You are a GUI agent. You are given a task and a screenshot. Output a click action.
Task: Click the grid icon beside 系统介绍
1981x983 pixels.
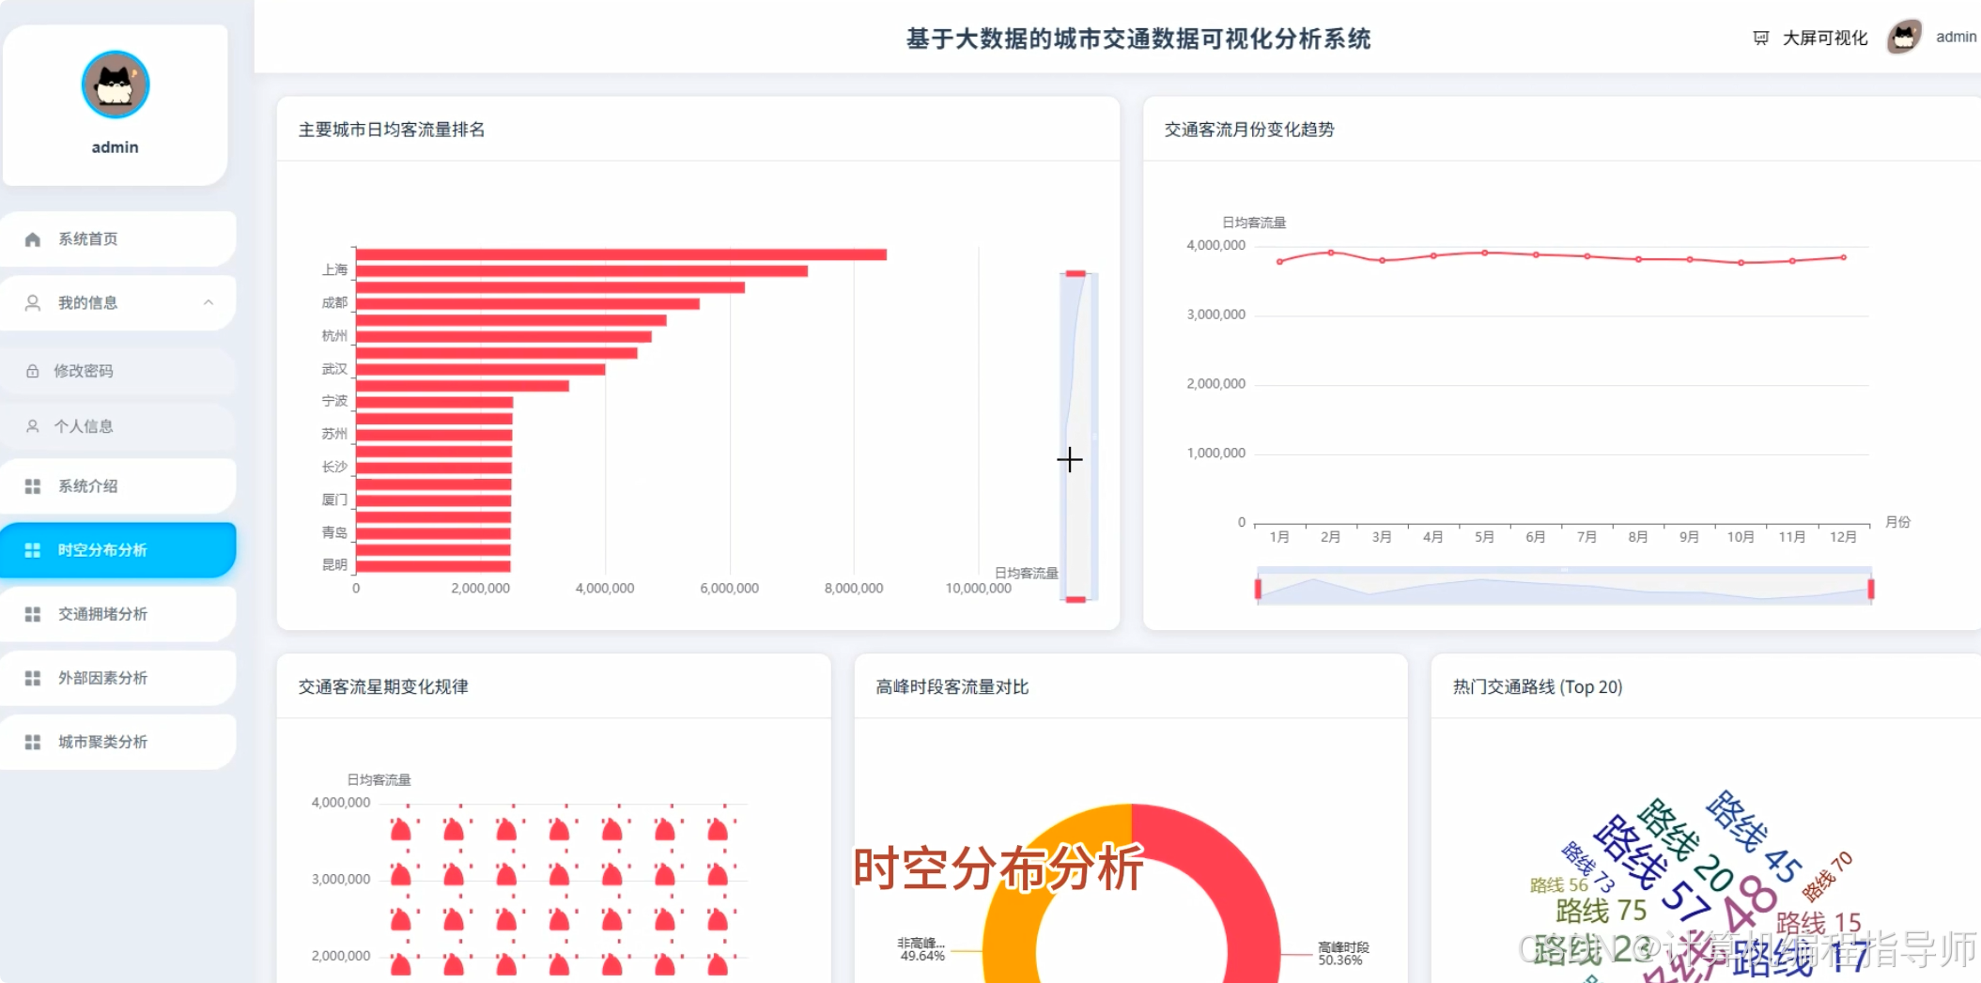click(32, 485)
